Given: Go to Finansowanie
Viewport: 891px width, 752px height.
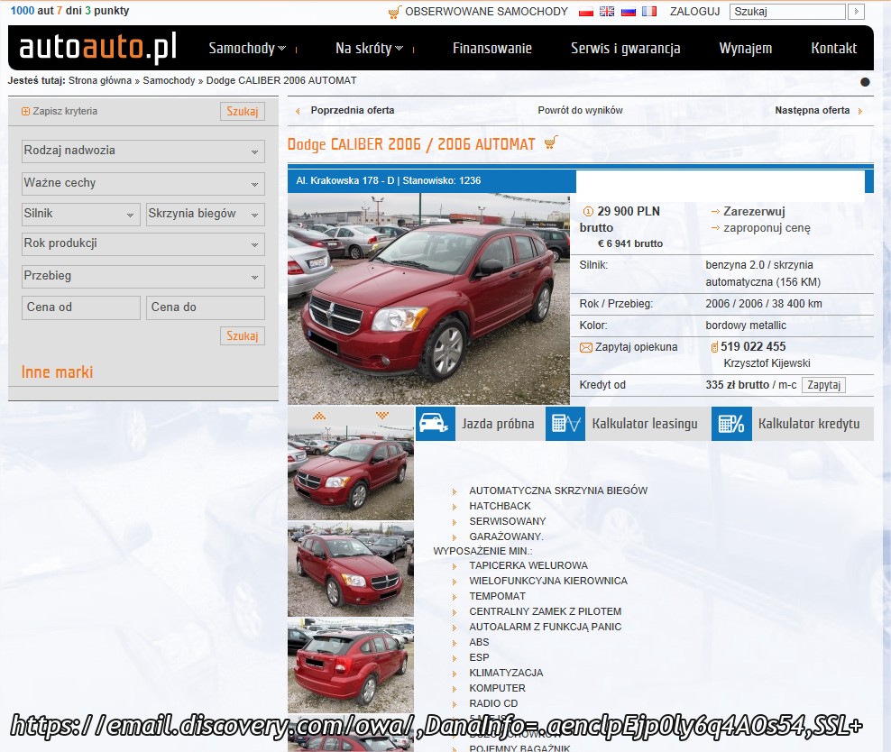Looking at the screenshot, I should 492,49.
